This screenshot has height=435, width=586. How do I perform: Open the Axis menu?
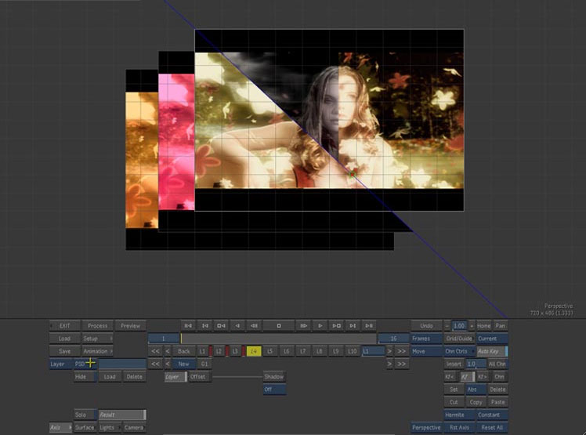[60, 427]
